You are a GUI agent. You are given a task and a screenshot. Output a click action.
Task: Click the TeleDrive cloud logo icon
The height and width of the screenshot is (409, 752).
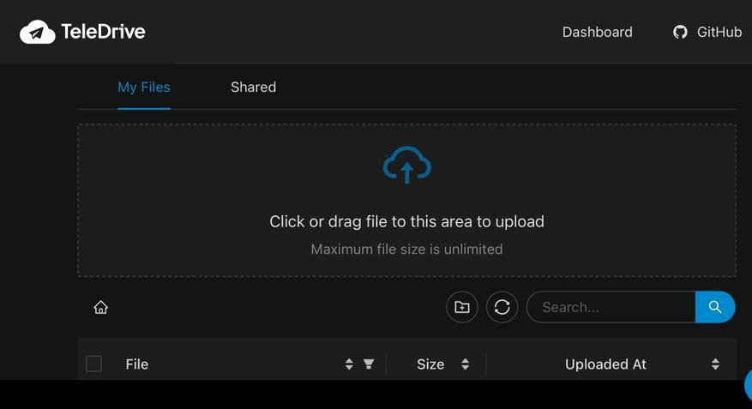[37, 32]
